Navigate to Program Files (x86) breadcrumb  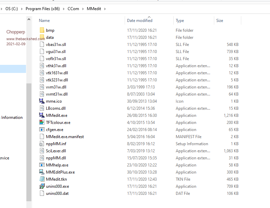coord(43,9)
